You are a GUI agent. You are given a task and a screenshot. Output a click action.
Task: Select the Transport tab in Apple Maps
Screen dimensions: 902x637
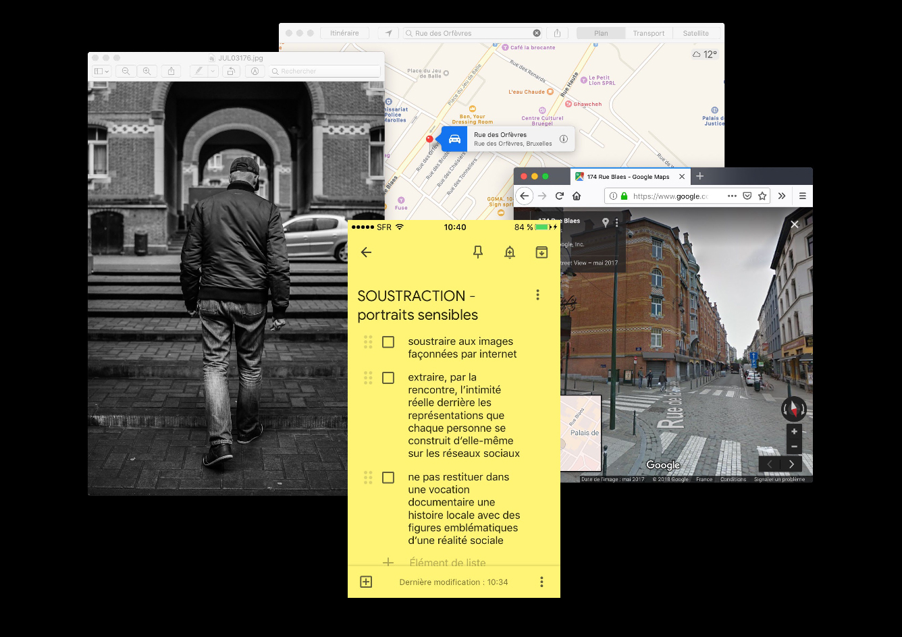648,33
